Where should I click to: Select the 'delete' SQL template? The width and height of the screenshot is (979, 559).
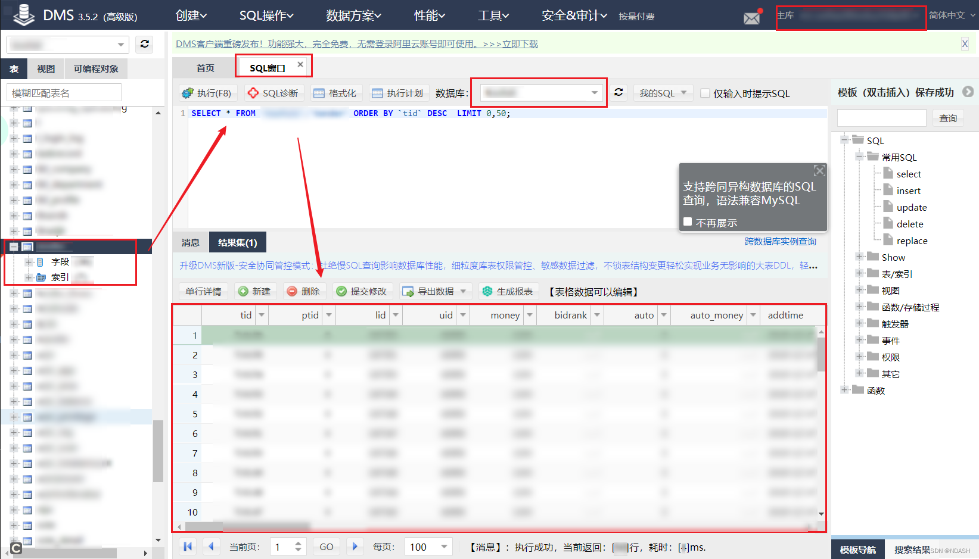[x=910, y=224]
